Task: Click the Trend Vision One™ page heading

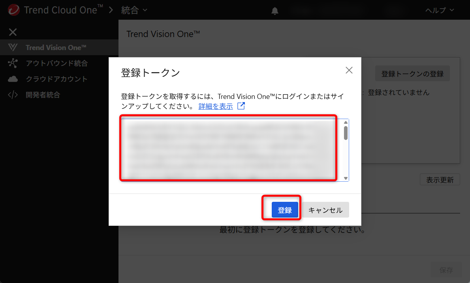Action: tap(163, 34)
